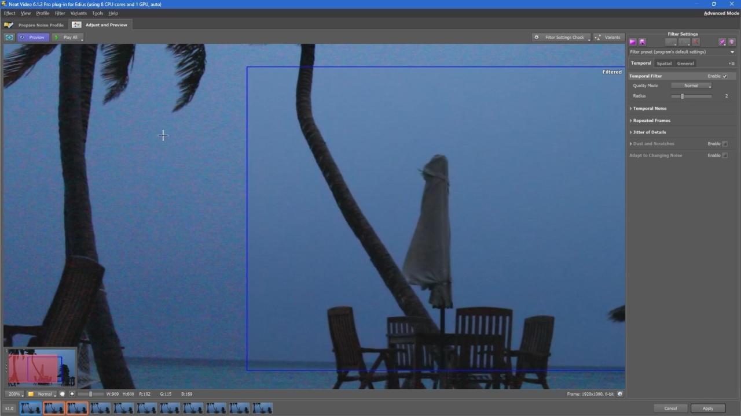The height and width of the screenshot is (416, 741).
Task: Undo the last filter settings change
Action: click(x=671, y=42)
